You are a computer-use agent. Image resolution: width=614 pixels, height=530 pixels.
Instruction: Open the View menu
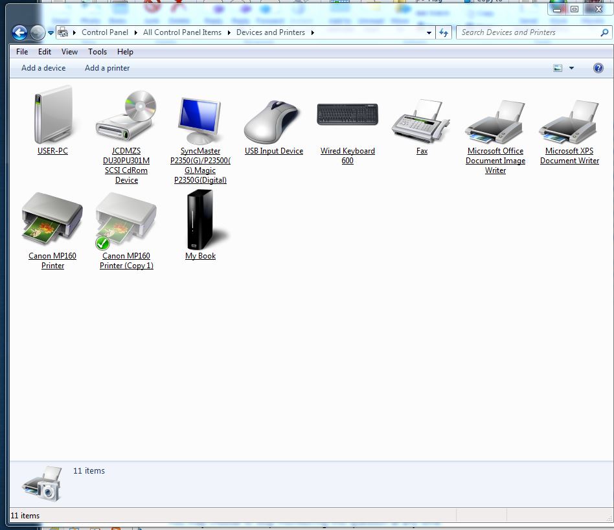tap(69, 52)
